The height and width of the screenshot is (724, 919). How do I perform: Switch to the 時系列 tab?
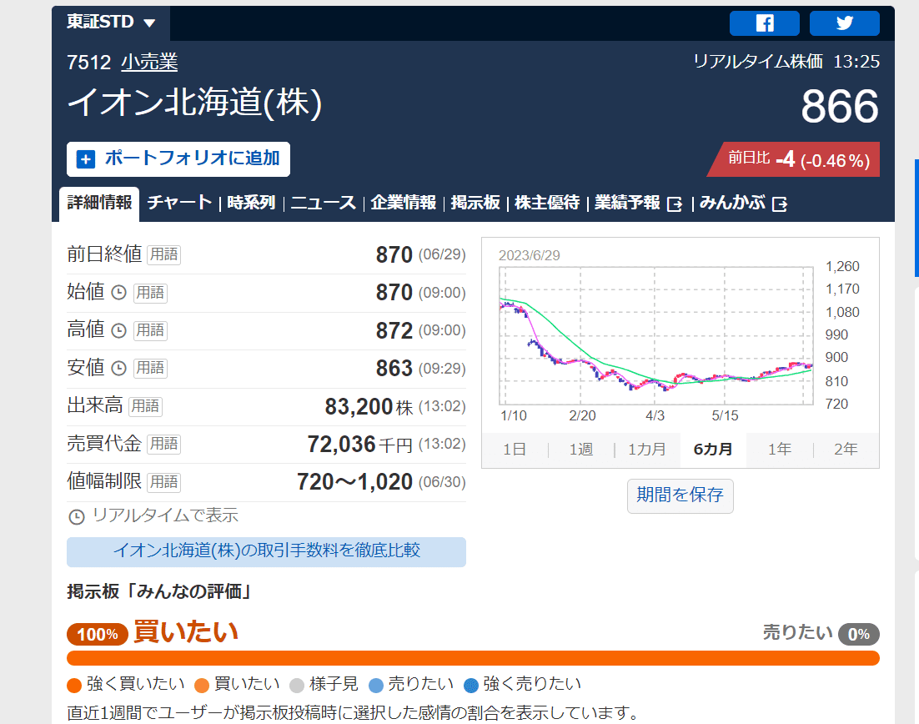pos(251,203)
